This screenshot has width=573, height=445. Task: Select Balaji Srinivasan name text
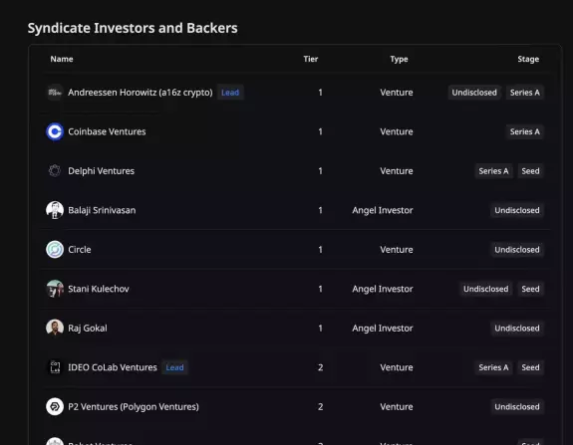coord(102,211)
